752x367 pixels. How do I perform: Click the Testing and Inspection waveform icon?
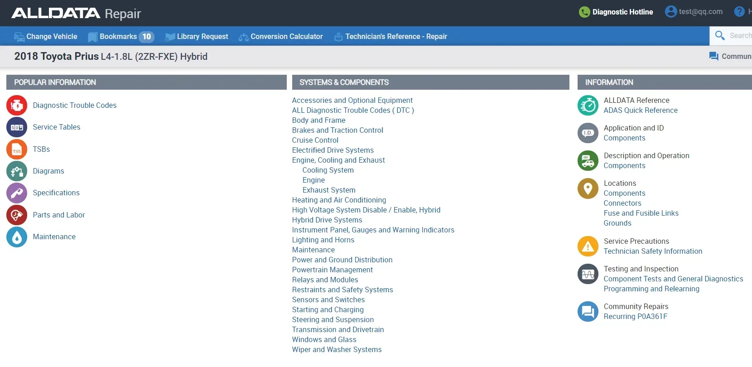coord(588,274)
